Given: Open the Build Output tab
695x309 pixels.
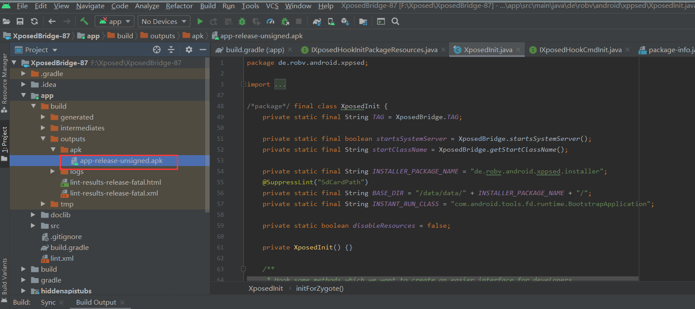Looking at the screenshot, I should pos(96,302).
